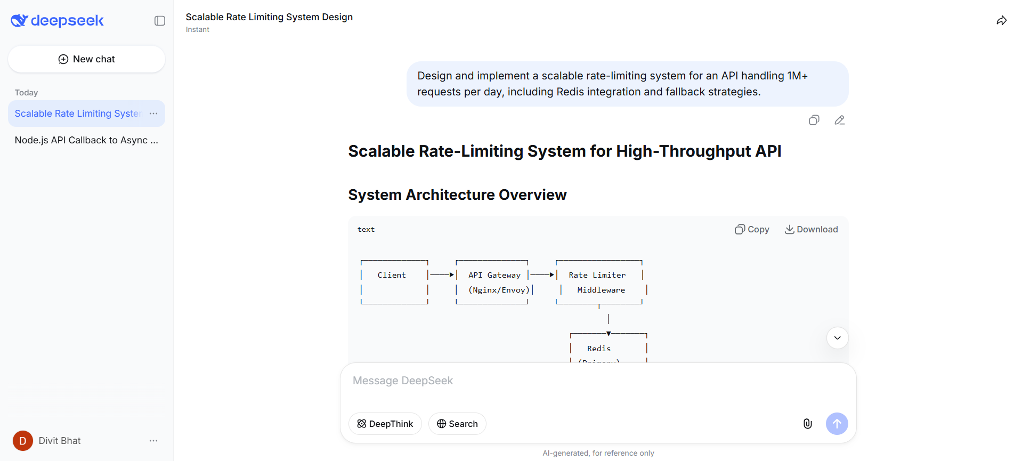Open account menu dots beside Divit Bhat
Viewport: 1014px width, 461px height.
coord(153,441)
